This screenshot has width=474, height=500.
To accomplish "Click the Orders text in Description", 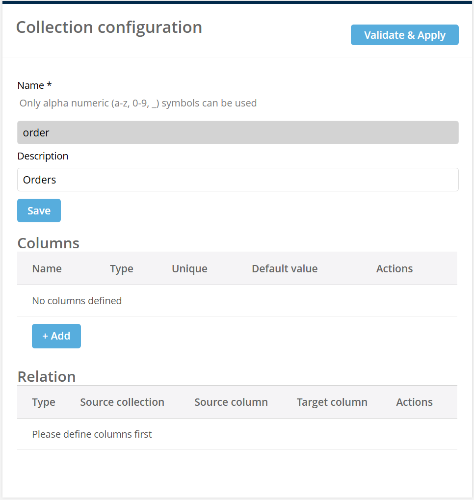I will 39,180.
